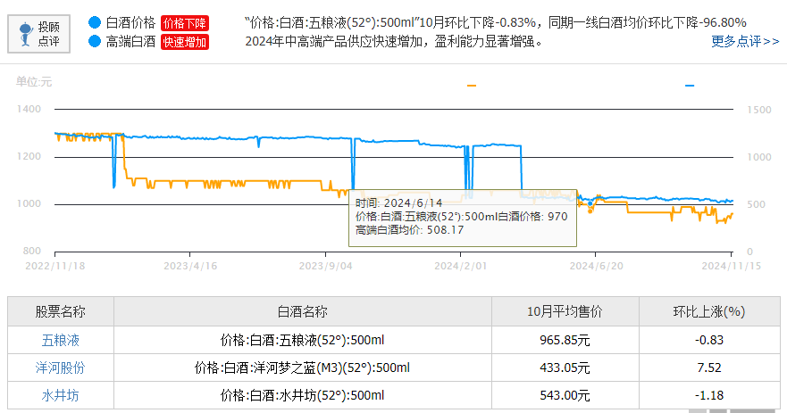Click the 2024/2/01 x-axis date label
The image size is (787, 413).
tap(461, 266)
